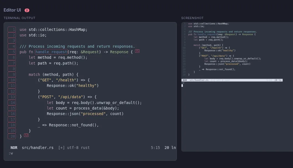The image size is (293, 168).
Task: Open the src/handler.rs filename in the statusline
Action: coord(38,148)
